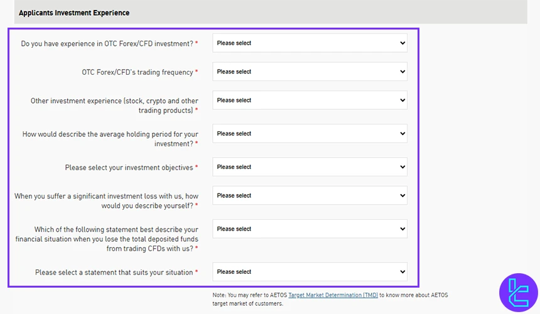Click the 'Which of the following statement' label
Screen dimensions: 540x314
point(107,239)
